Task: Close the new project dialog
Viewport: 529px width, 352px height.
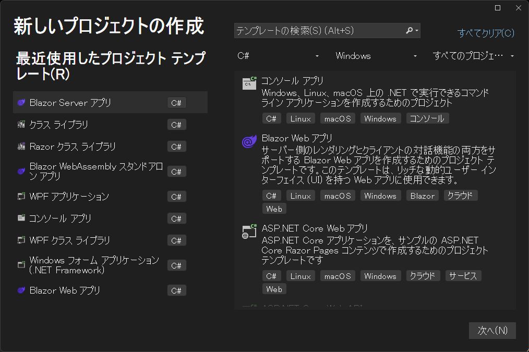Action: tap(519, 8)
